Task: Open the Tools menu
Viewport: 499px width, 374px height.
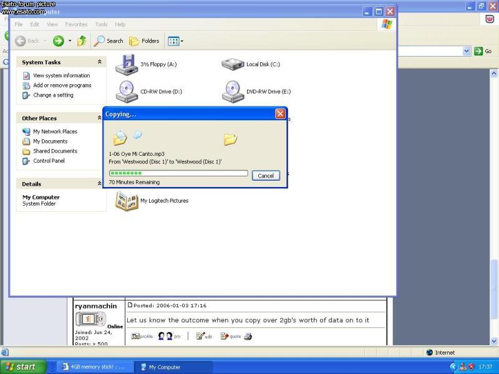Action: tap(101, 24)
